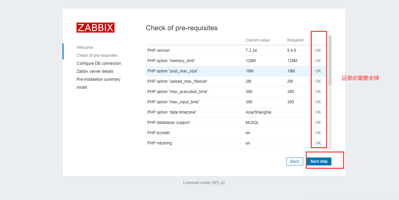Click PHP option "post_max_size" row label
The height and width of the screenshot is (200, 399).
pyautogui.click(x=172, y=71)
